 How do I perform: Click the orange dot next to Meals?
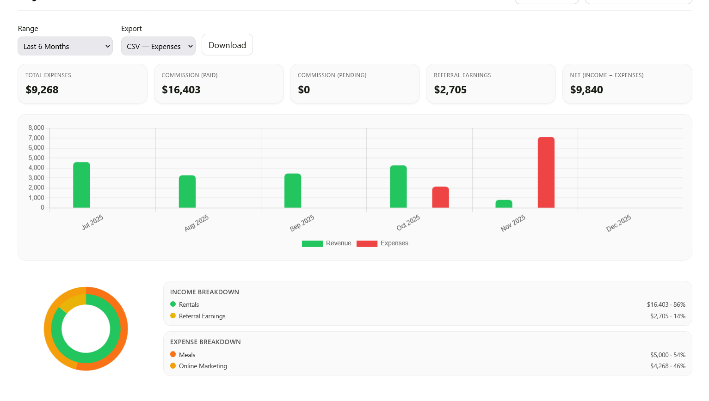(173, 355)
